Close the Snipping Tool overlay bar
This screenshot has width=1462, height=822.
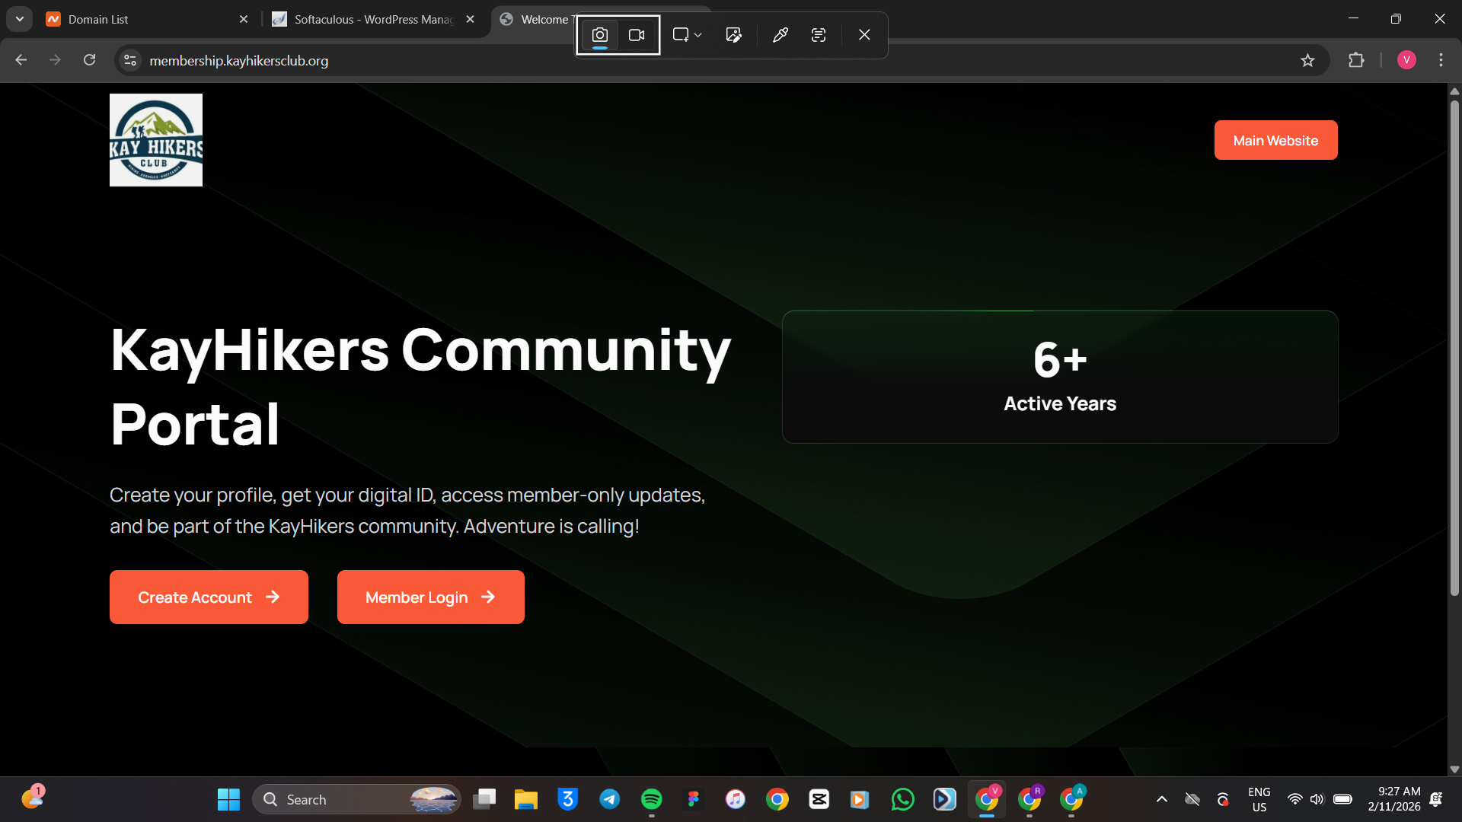point(864,35)
